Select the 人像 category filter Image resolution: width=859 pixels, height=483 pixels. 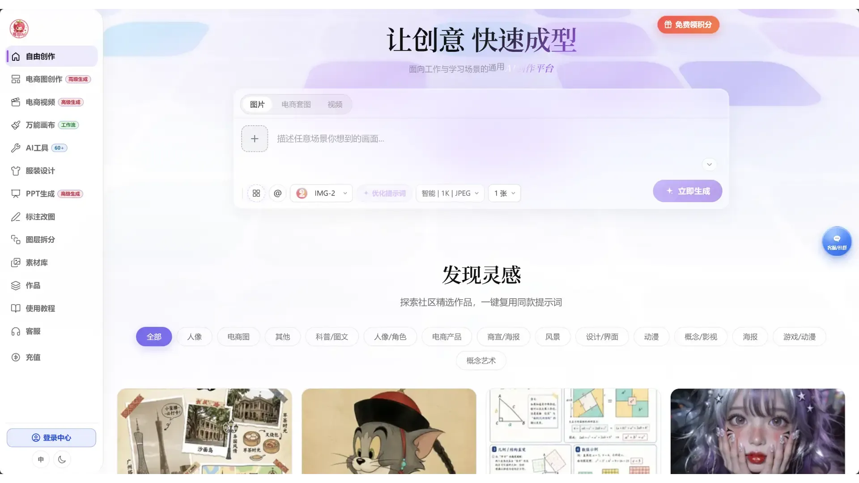[195, 337]
